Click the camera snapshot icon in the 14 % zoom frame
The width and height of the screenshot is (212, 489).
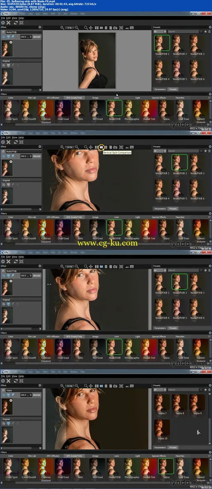pyautogui.click(x=116, y=147)
